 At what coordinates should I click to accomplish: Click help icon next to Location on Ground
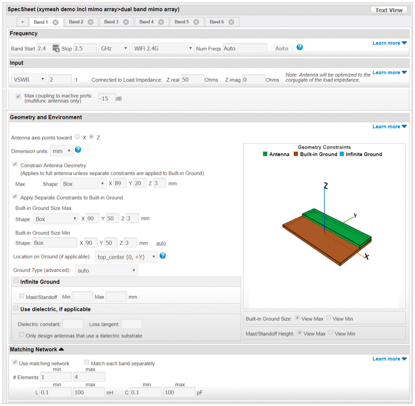(x=163, y=256)
